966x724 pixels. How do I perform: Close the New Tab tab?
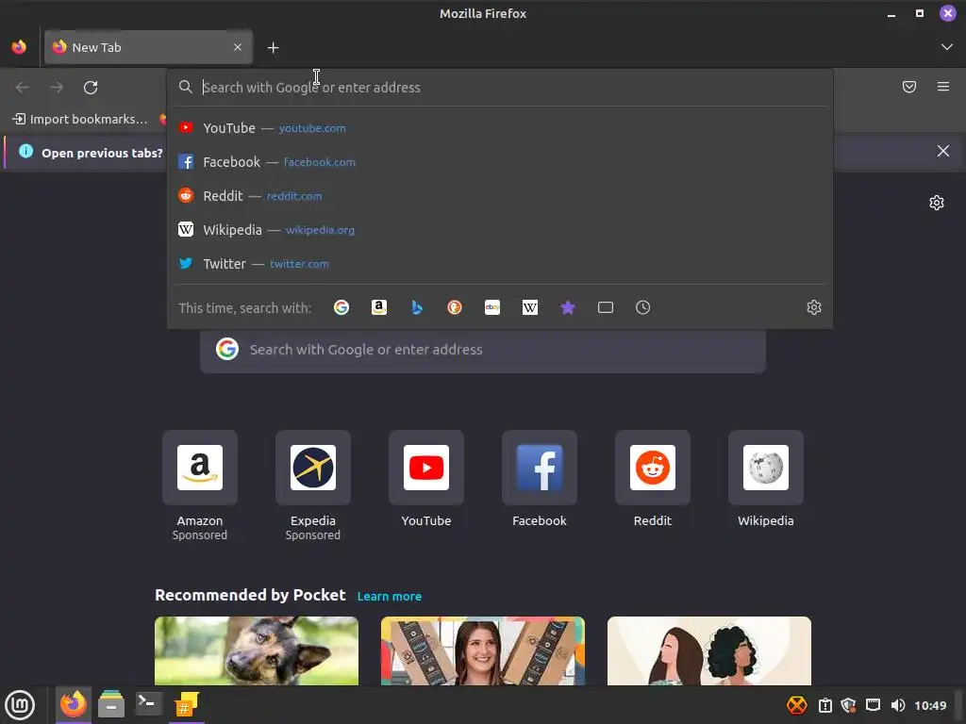click(238, 47)
